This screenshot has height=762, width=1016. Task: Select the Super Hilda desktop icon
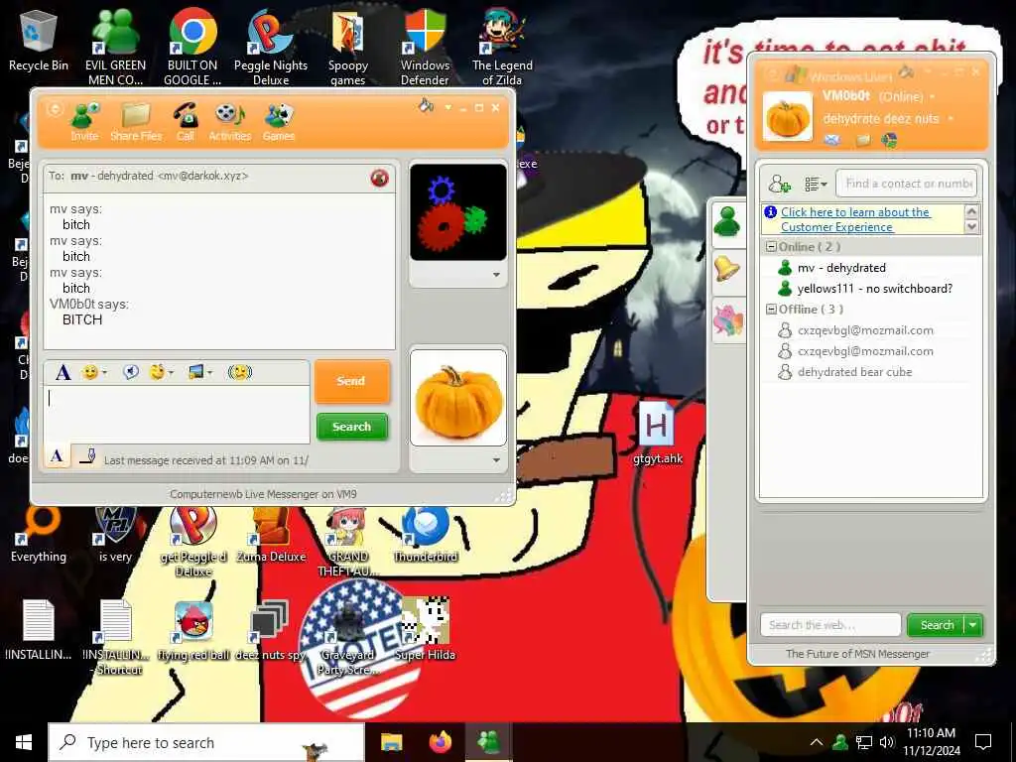coord(425,628)
